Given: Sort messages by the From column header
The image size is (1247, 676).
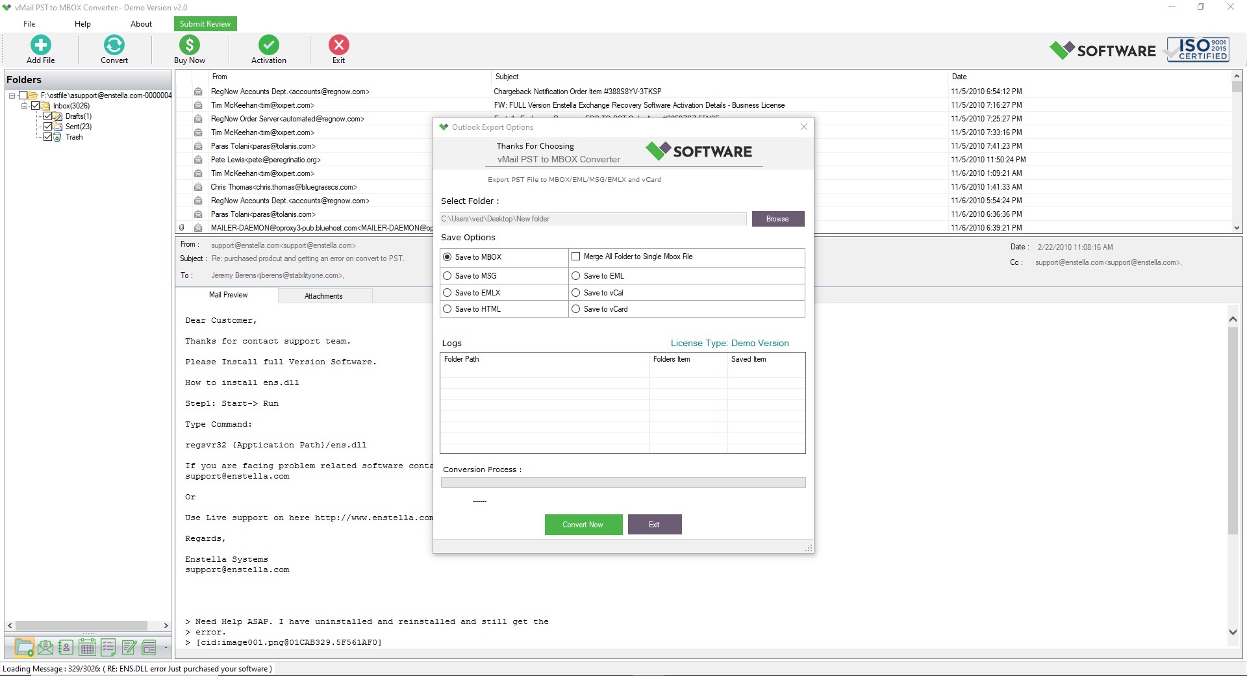Looking at the screenshot, I should point(350,77).
